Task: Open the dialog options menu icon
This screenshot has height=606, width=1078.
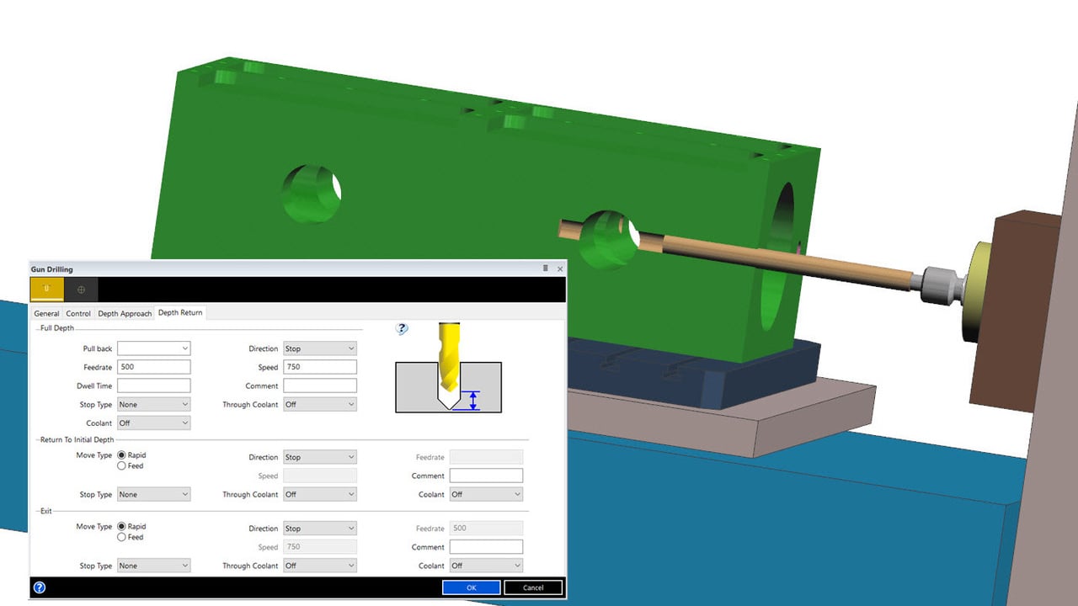Action: click(x=545, y=268)
